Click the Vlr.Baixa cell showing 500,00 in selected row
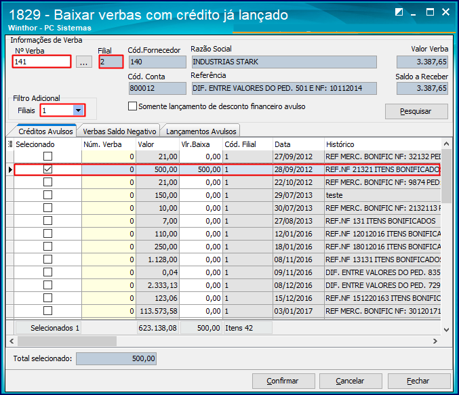 (201, 169)
